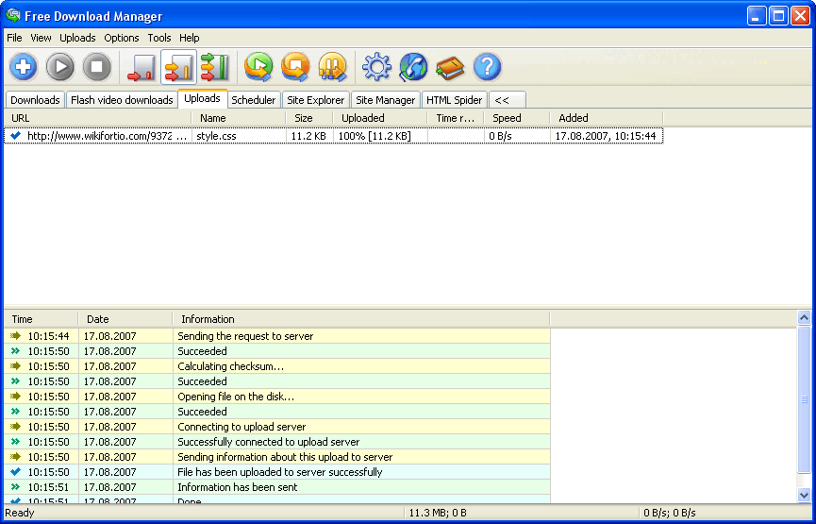816x524 pixels.
Task: Collapse tabs using the << button
Action: pos(502,100)
